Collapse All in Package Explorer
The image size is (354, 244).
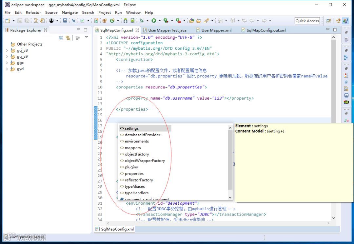(x=61, y=38)
